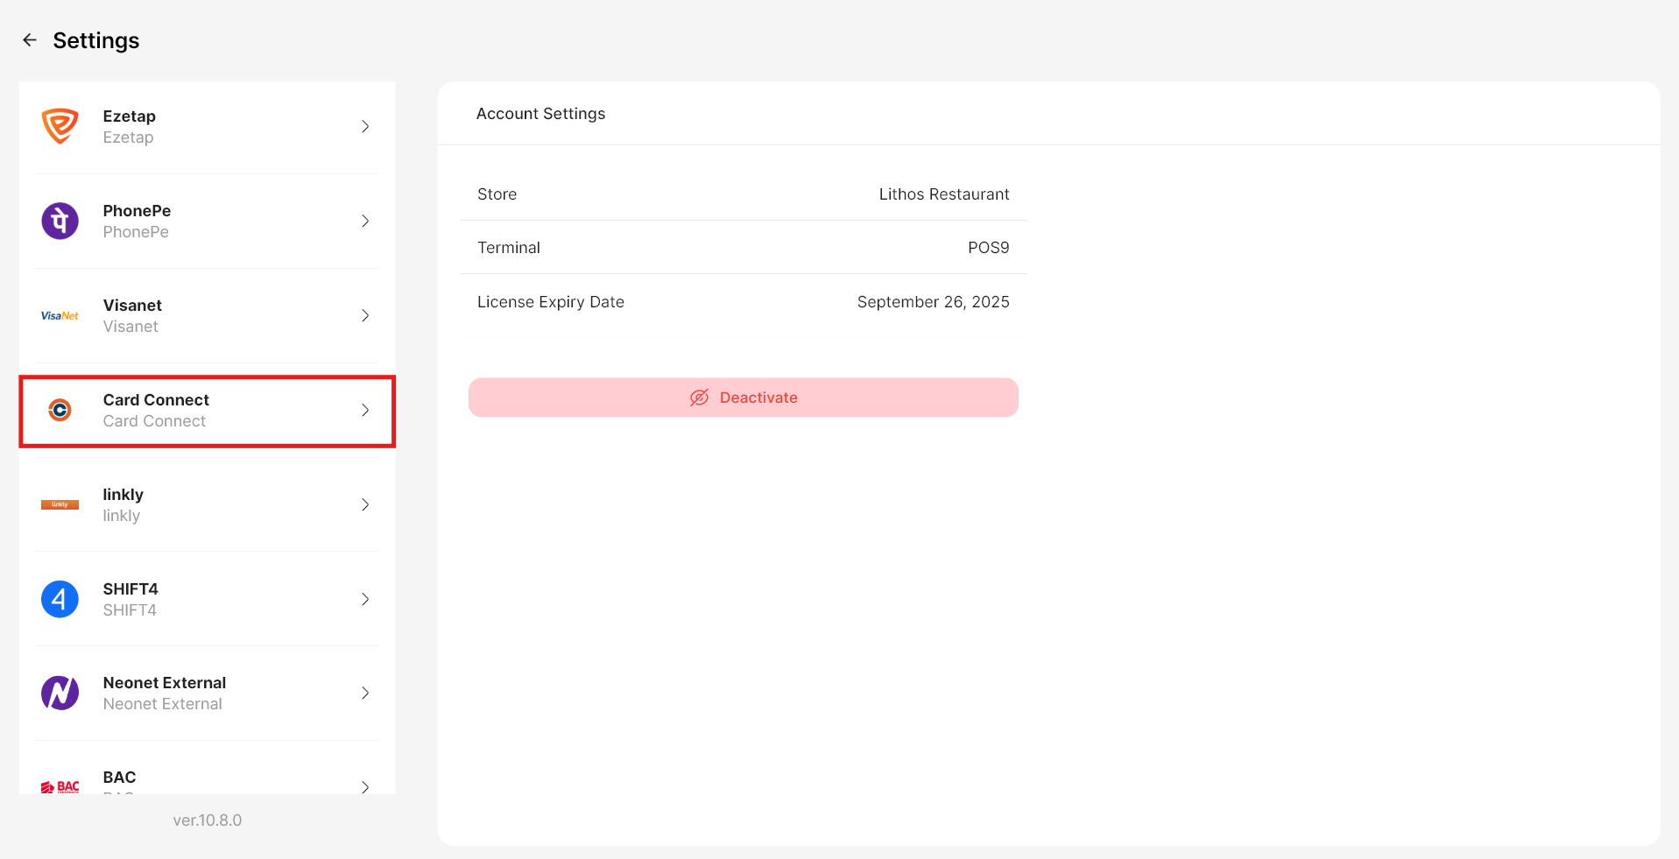Expand the Visanet row chevron
Screen dimensions: 1679x859
[365, 315]
